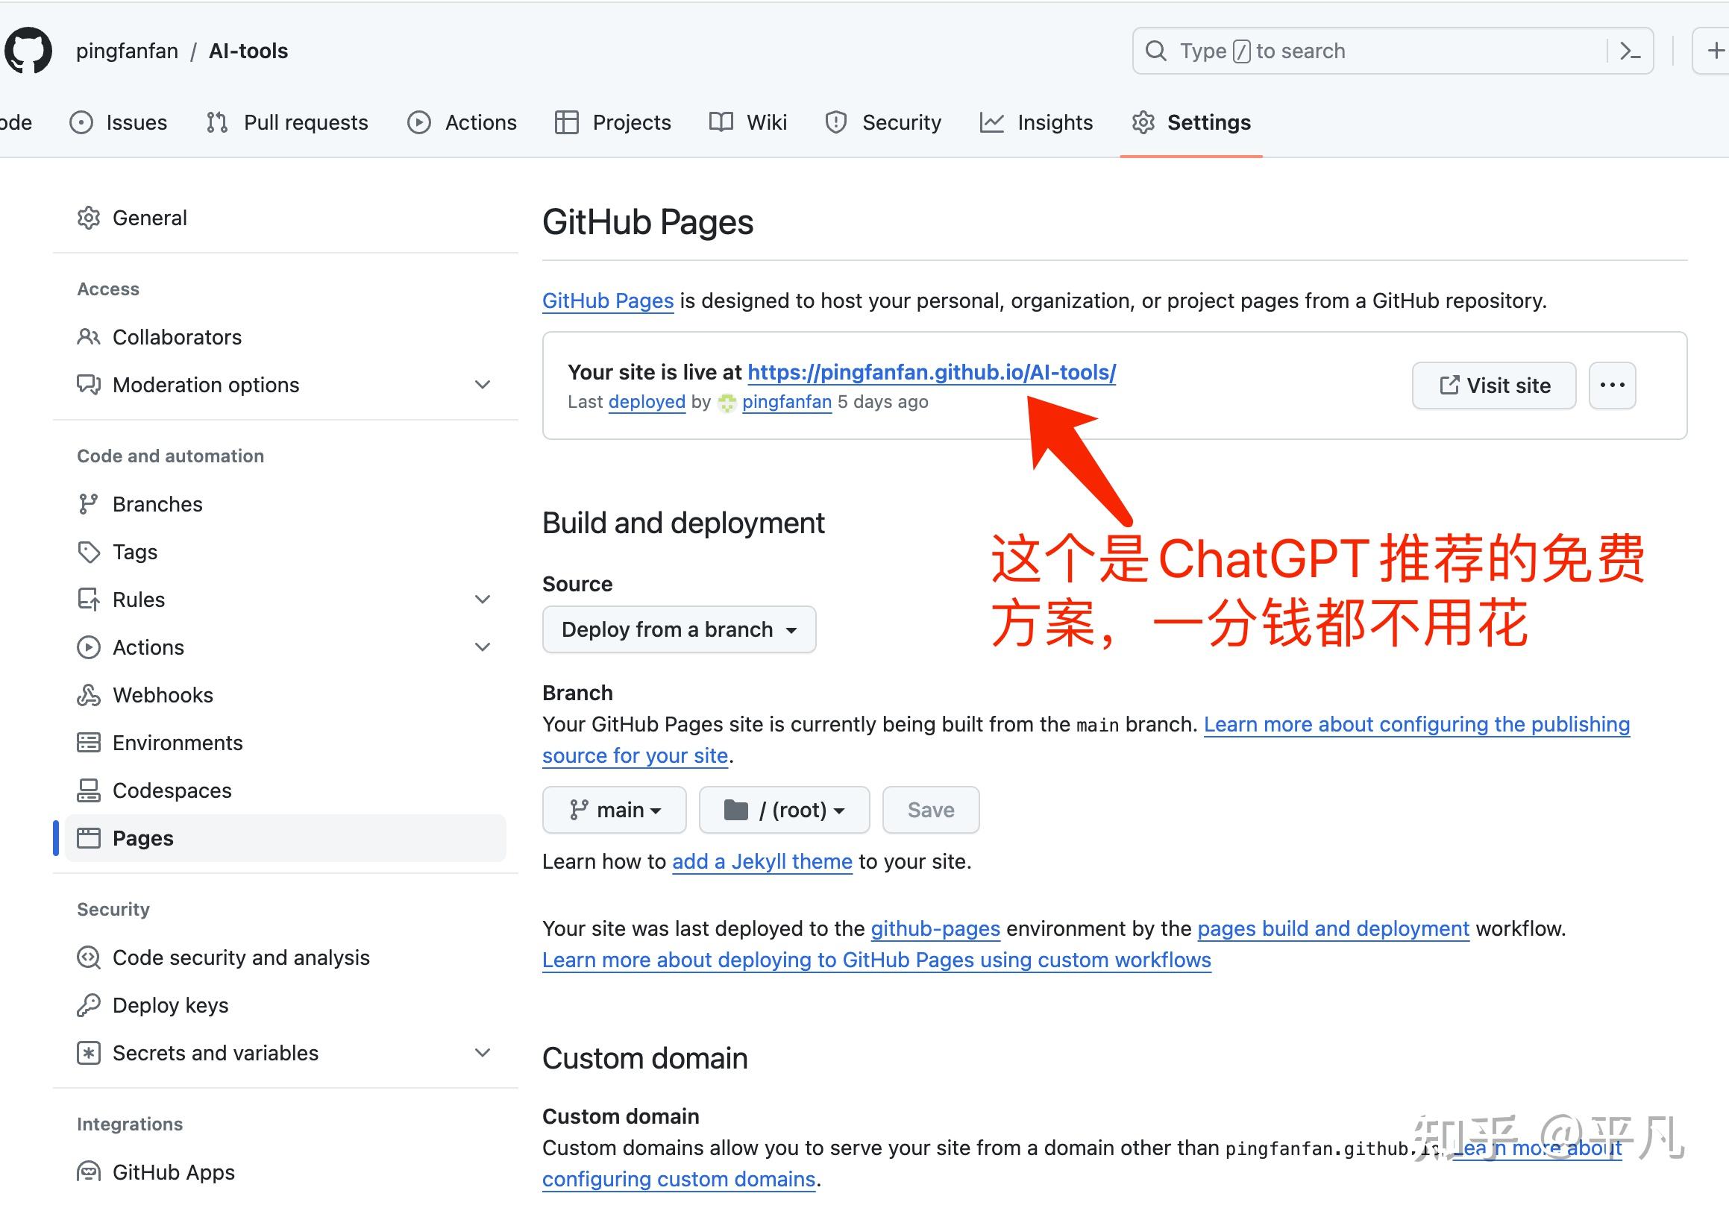Open the "/ (root)" folder dropdown
This screenshot has height=1208, width=1729.
pos(784,810)
